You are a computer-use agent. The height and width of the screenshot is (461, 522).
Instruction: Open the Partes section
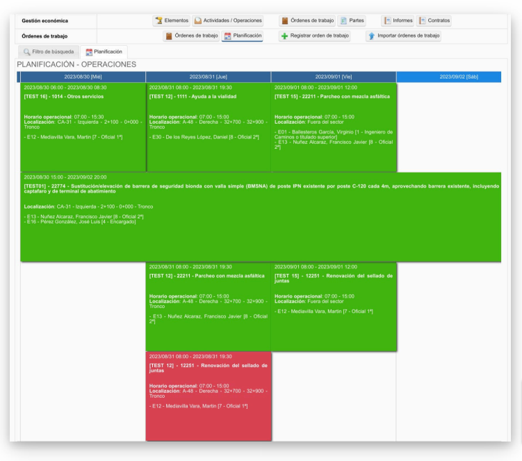[x=352, y=21]
